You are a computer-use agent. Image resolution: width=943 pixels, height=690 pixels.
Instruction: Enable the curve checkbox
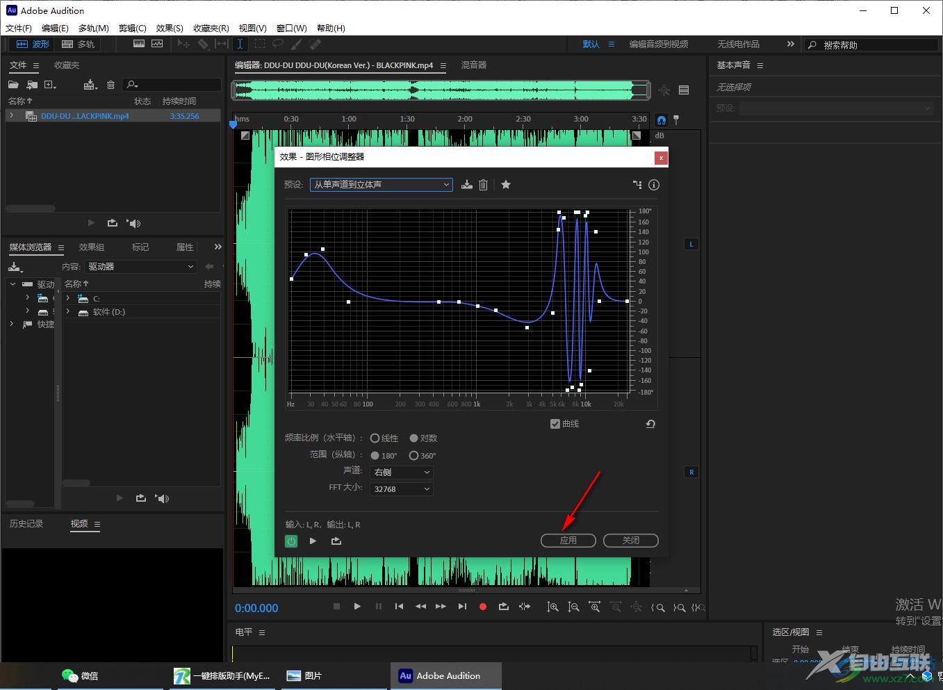pyautogui.click(x=555, y=424)
